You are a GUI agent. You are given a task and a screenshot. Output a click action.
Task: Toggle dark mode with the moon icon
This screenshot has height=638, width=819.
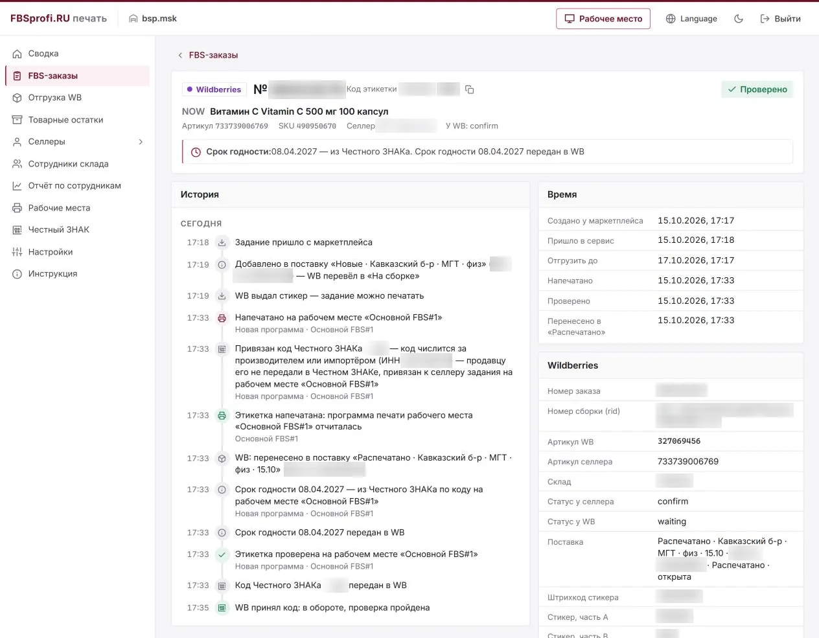pyautogui.click(x=739, y=19)
